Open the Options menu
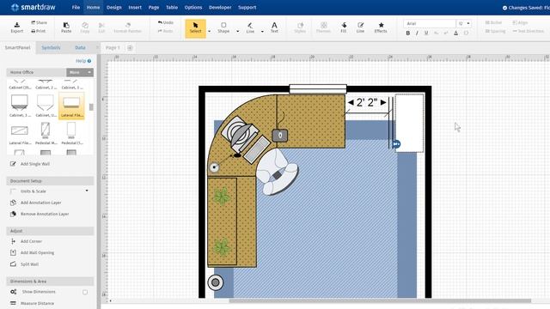Screen dimensions: 550x309 click(x=193, y=8)
